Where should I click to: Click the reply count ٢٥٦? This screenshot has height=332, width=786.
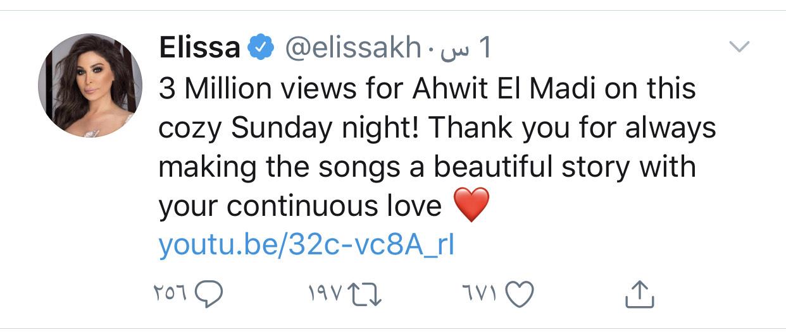pos(171,293)
